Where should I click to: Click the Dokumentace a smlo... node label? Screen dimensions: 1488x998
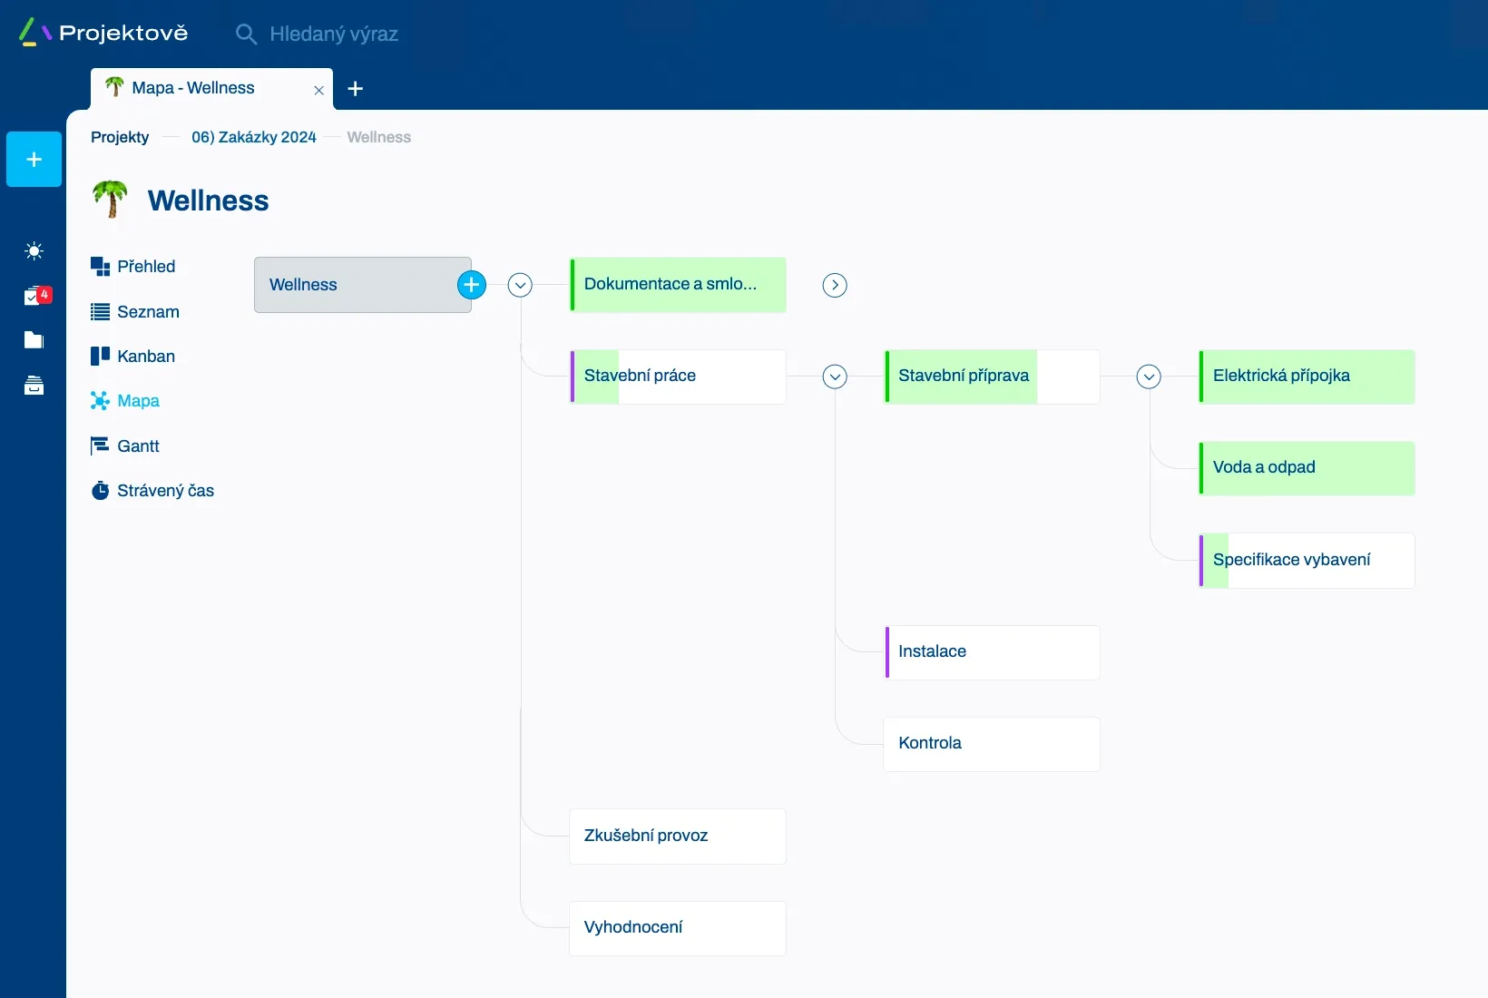coord(671,284)
